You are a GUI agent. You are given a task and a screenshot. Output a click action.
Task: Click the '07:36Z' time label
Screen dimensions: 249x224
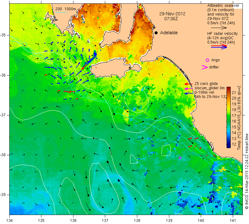pos(171,19)
